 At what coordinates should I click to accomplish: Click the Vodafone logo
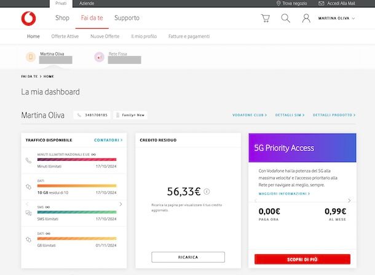pos(28,18)
